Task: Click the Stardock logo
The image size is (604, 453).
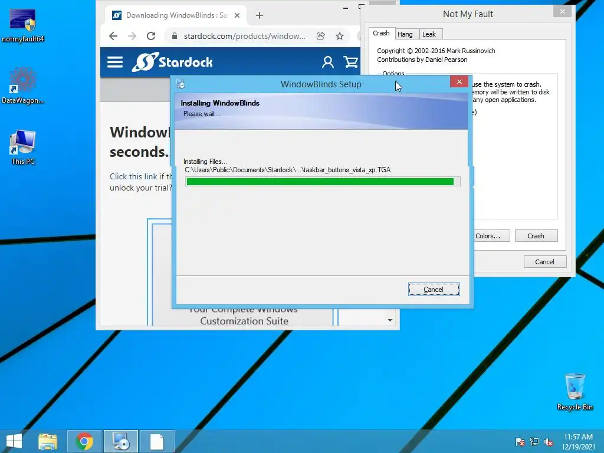Action: (x=172, y=62)
